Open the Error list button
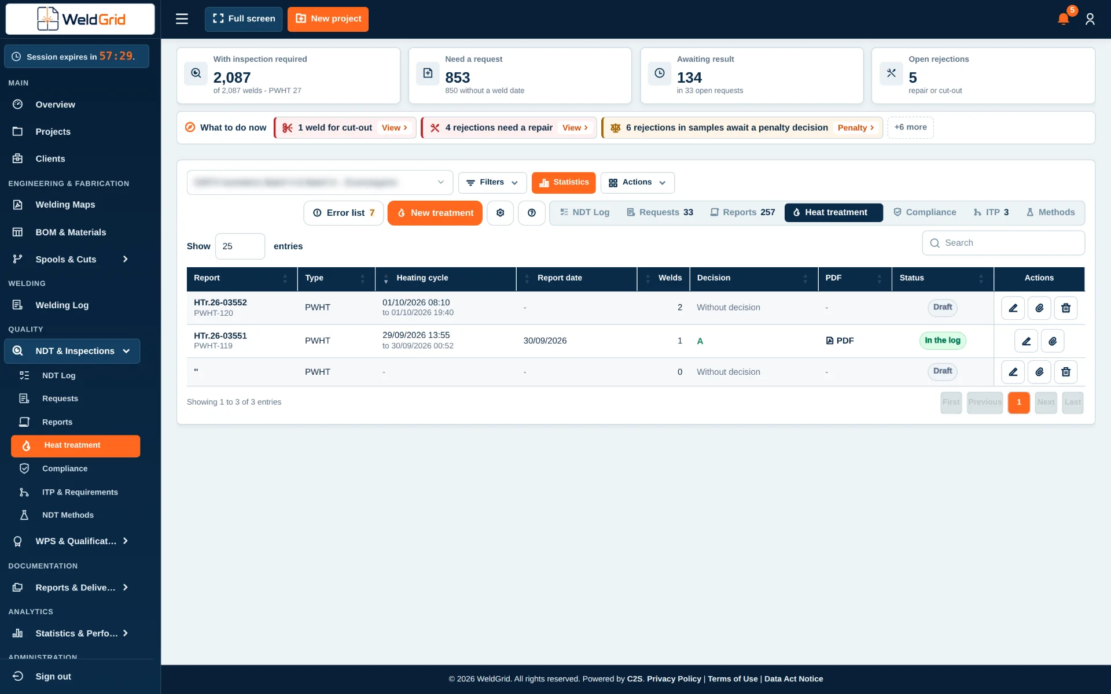The height and width of the screenshot is (694, 1111). click(344, 213)
